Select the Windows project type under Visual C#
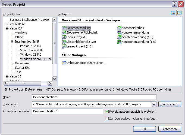The image size is (185, 135). [x=21, y=33]
